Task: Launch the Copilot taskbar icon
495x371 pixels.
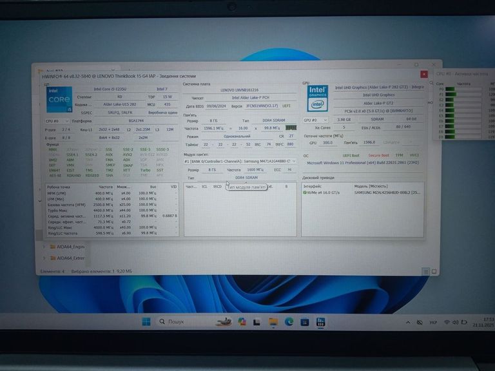Action: (x=242, y=321)
